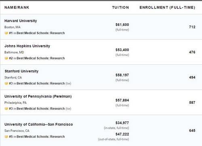
Task: Click UCSF's #5 Best Medical Schools: Research link
Action: pos(41,137)
